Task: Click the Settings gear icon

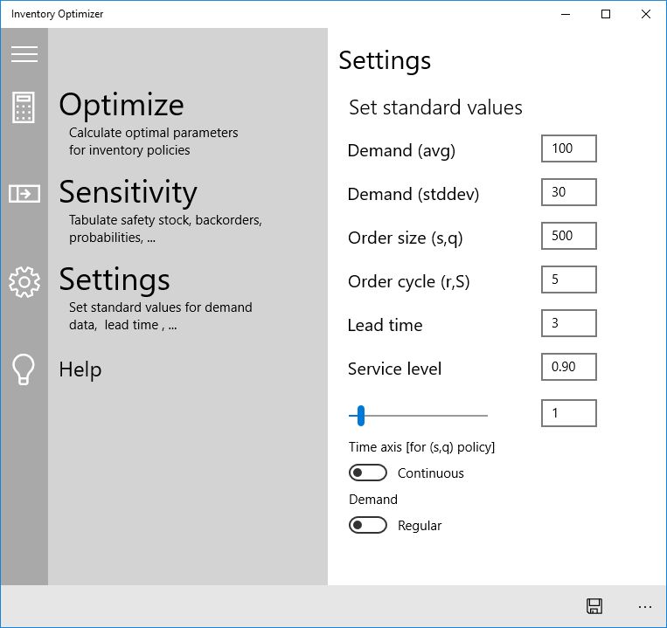Action: [x=24, y=281]
